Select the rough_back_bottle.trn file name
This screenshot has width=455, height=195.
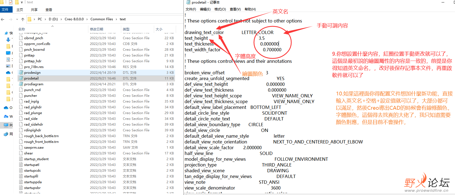tap(41, 136)
